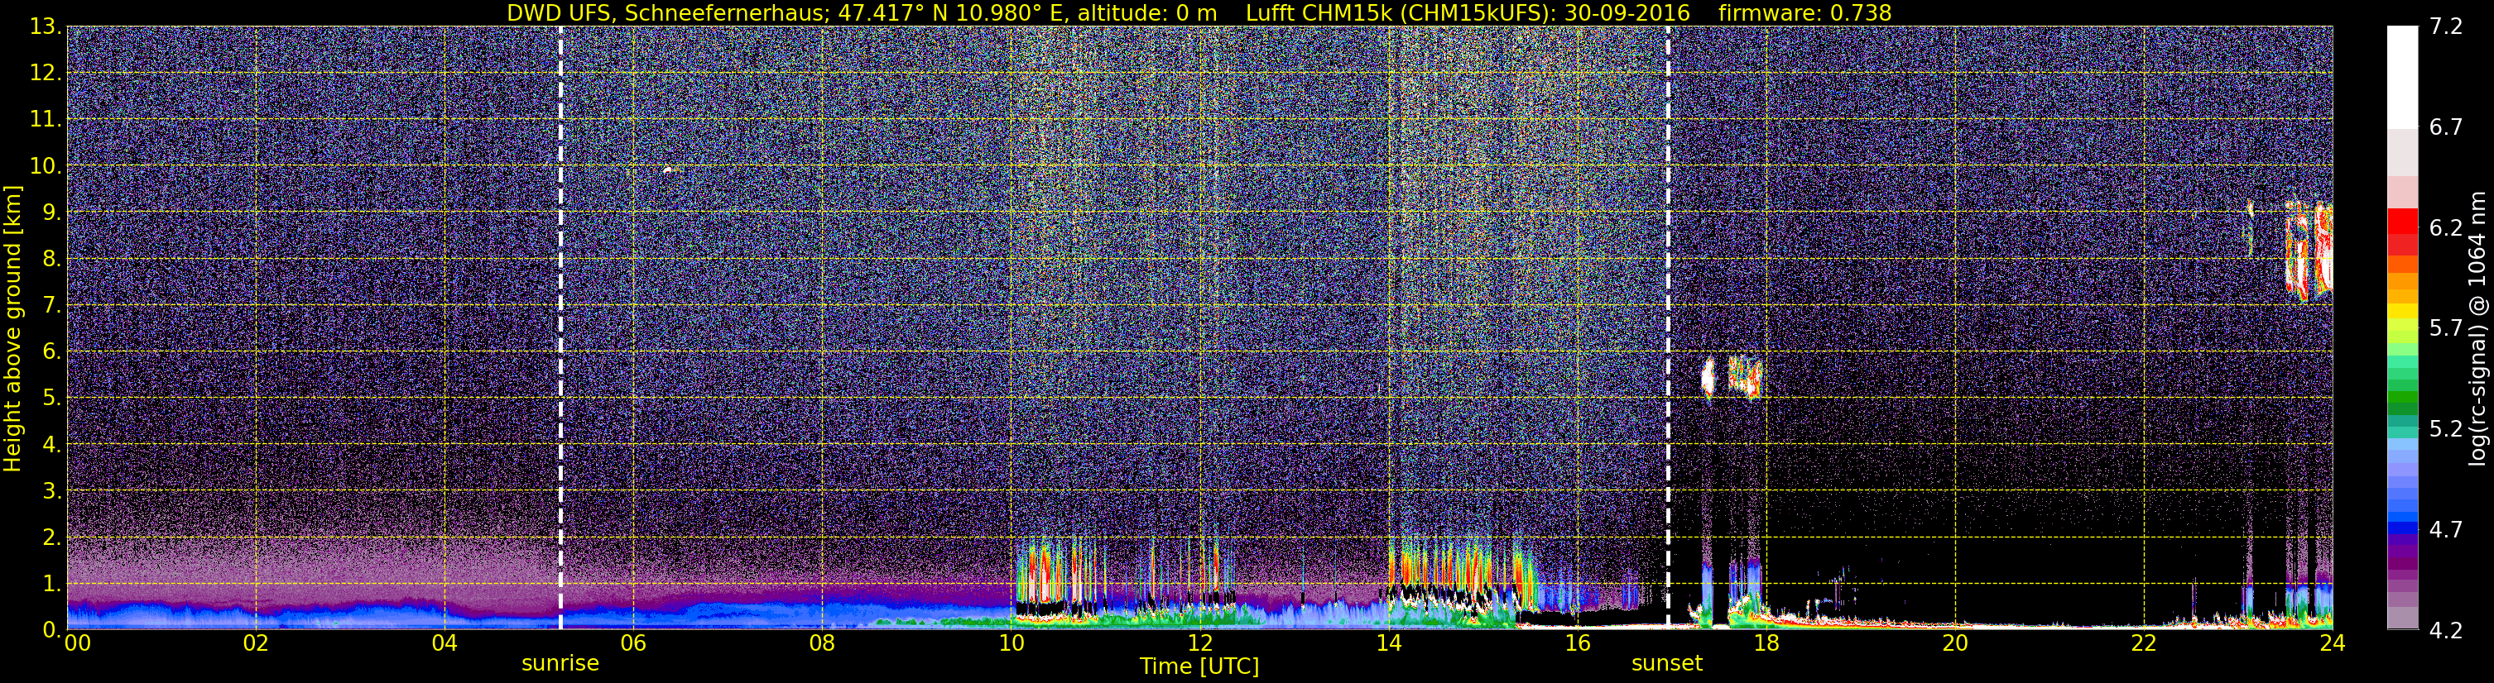
Task: Click the time axis tick '00'
Action: coord(78,644)
